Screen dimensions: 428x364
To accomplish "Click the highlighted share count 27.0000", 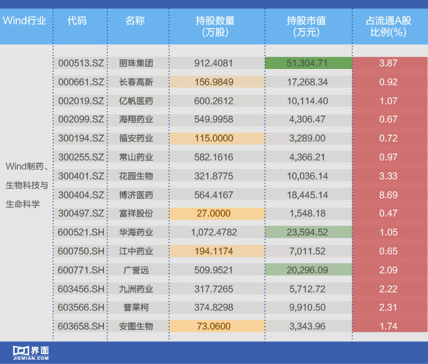I will 217,213.
